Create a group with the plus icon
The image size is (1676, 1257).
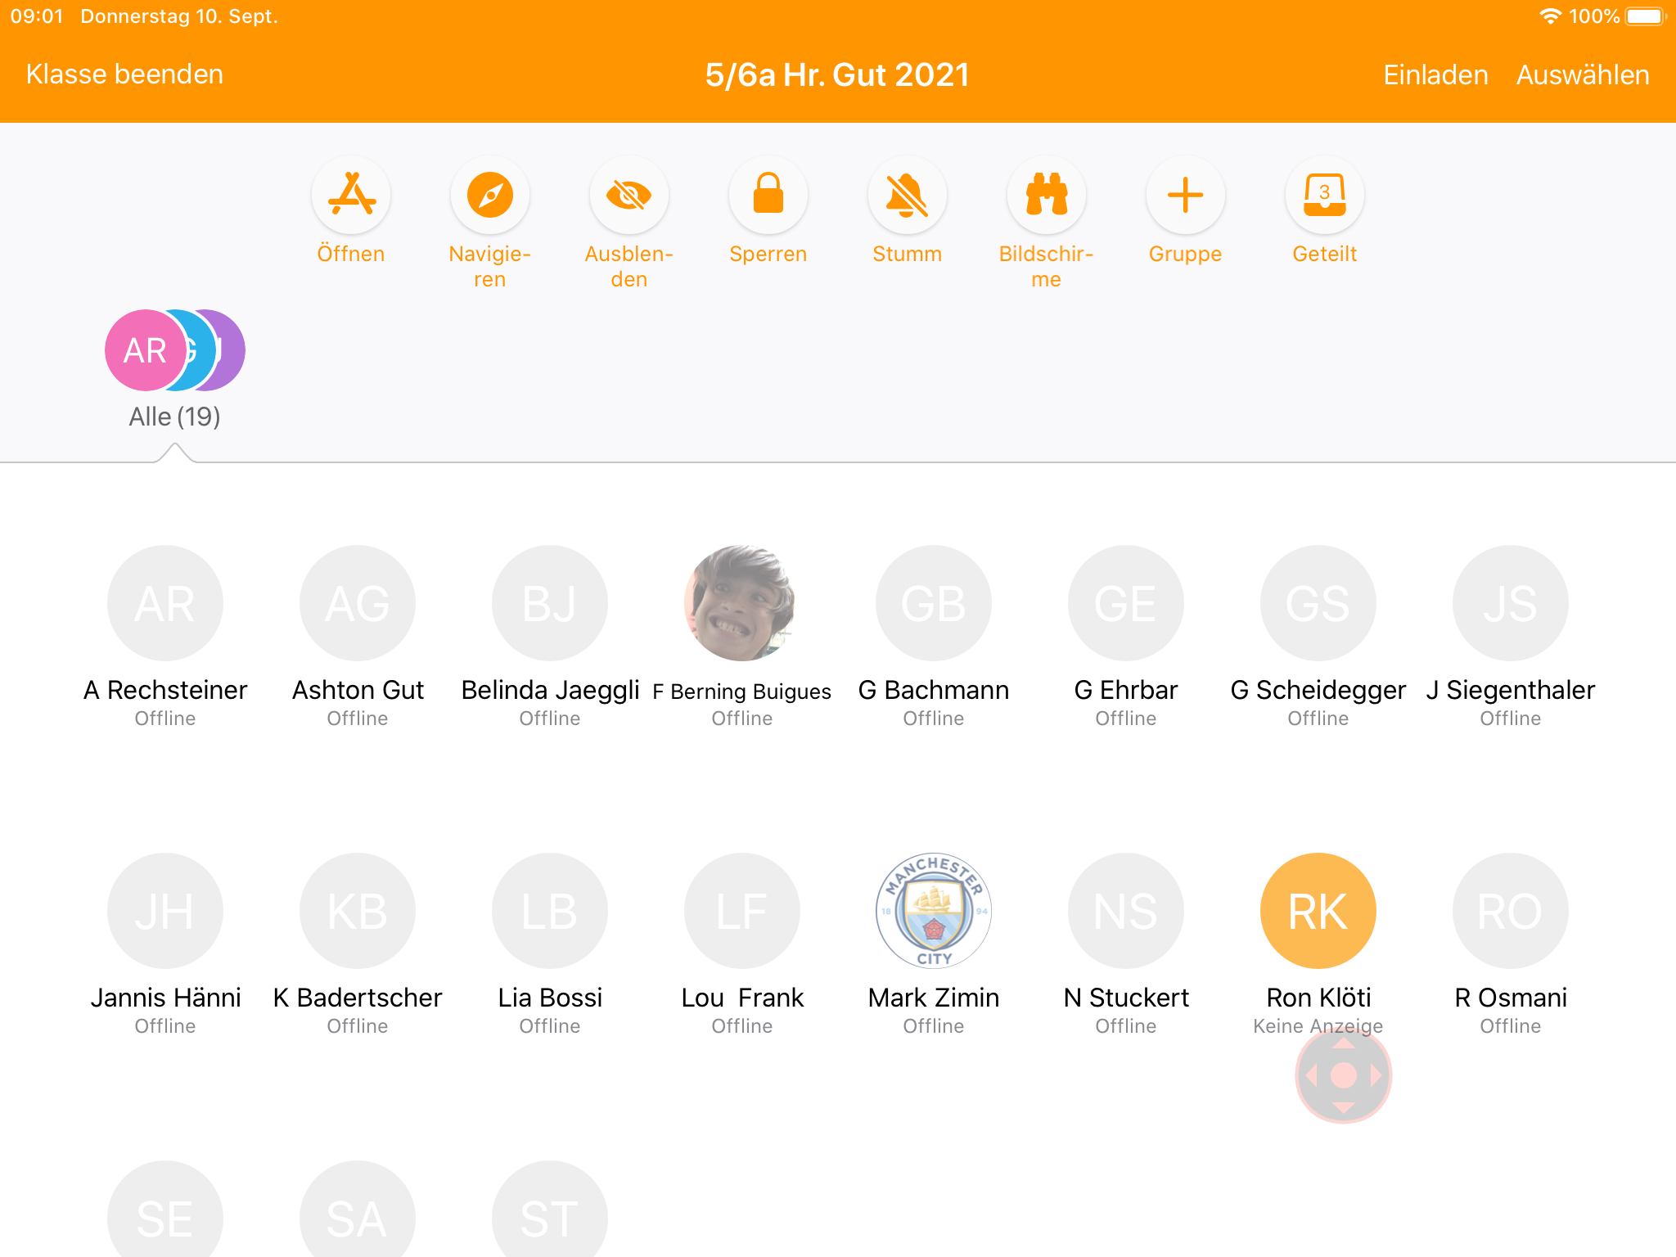(x=1185, y=196)
